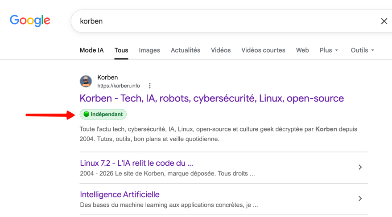
Task: Clear the search box with X
Action: (384, 21)
